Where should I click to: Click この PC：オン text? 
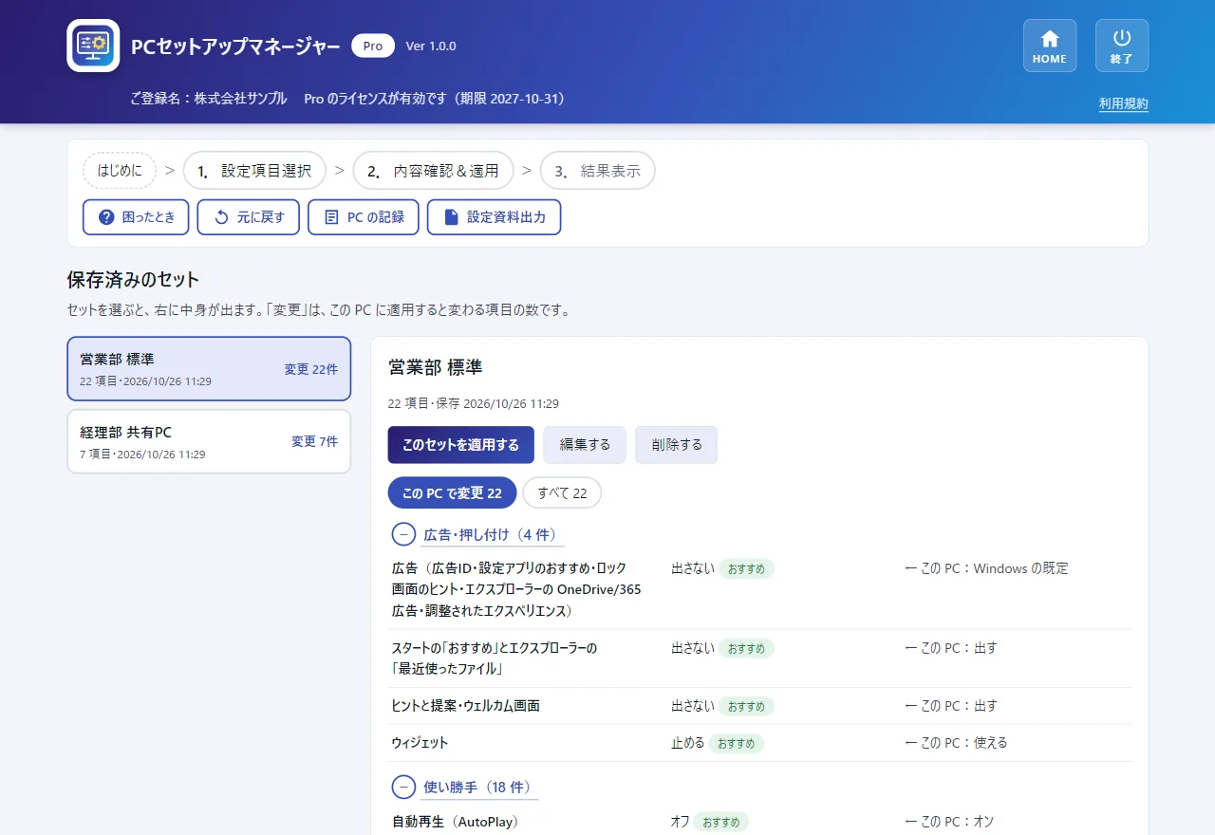click(x=949, y=822)
